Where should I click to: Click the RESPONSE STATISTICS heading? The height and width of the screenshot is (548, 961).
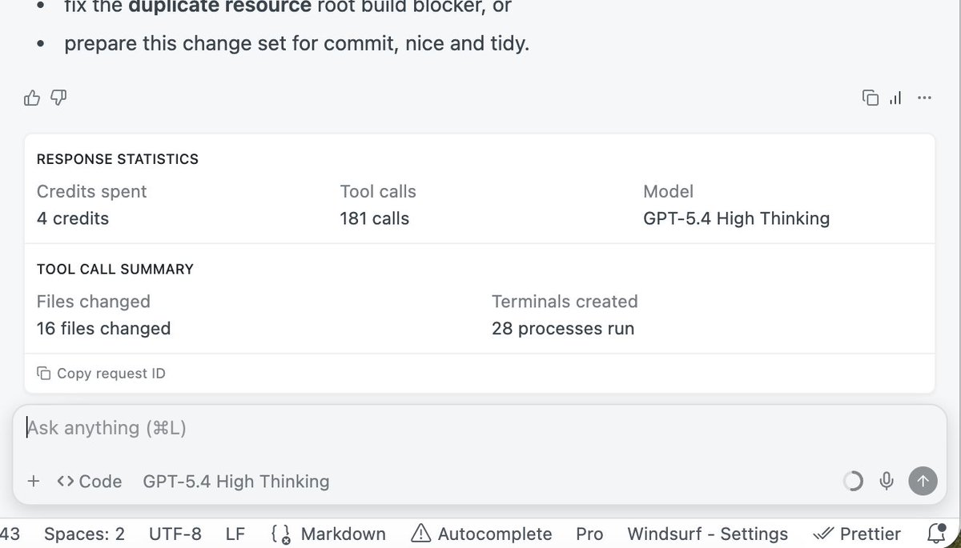[118, 159]
